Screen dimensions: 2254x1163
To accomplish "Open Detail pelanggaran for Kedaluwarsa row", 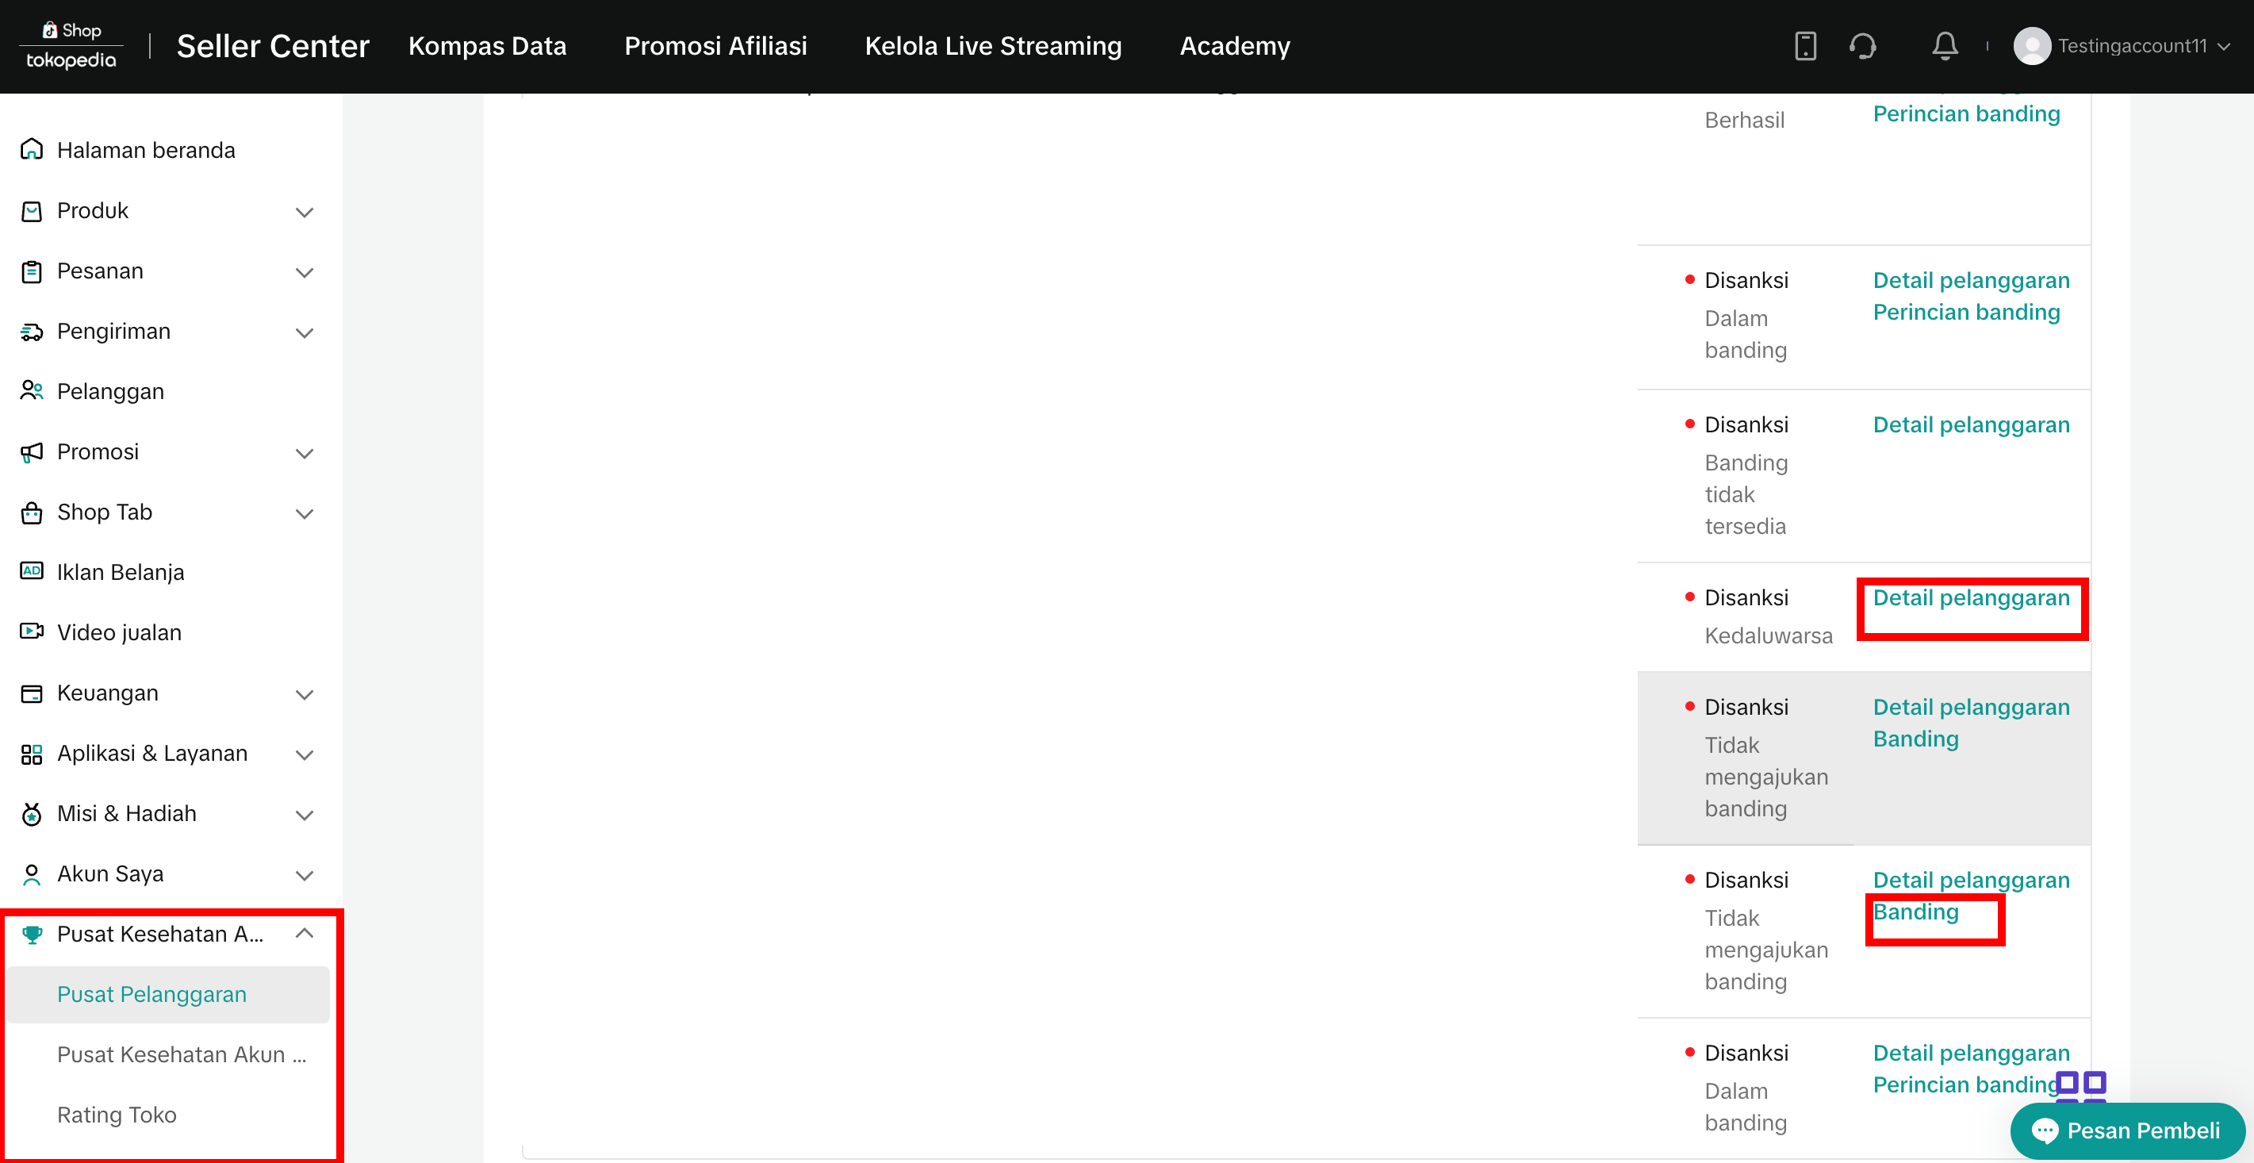I will coord(1971,597).
